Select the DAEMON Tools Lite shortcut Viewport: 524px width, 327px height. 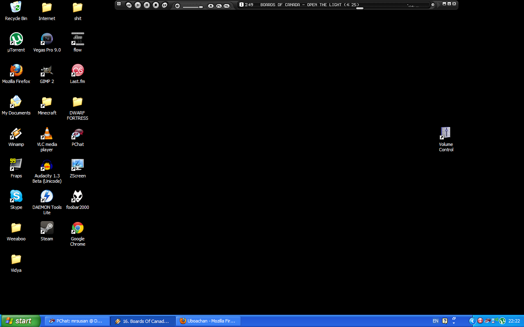point(47,202)
